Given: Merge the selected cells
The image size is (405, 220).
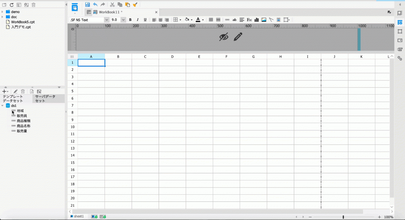Looking at the screenshot, I should pyautogui.click(x=211, y=20).
